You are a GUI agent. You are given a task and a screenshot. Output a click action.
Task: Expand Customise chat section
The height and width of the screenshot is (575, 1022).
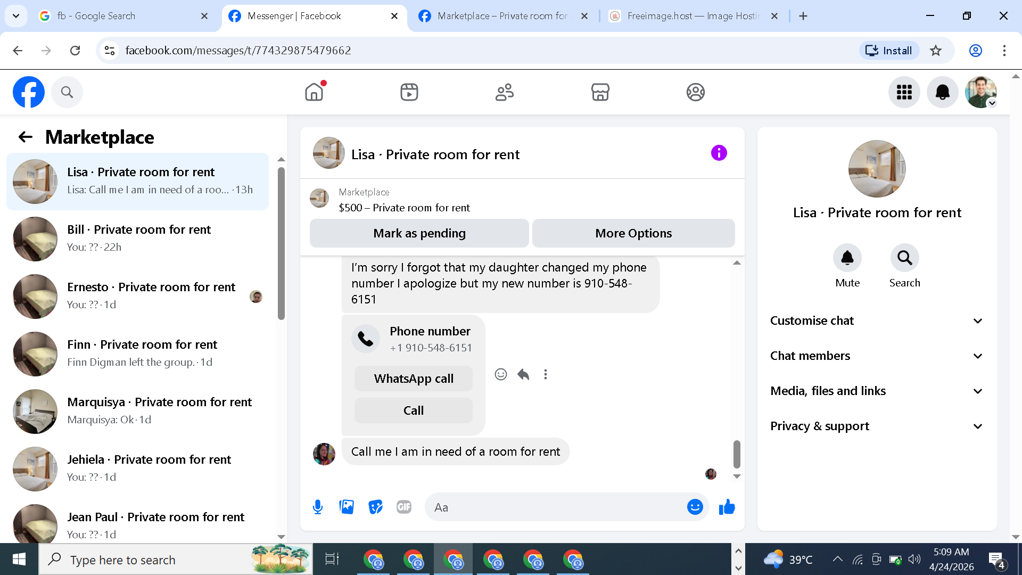point(876,321)
